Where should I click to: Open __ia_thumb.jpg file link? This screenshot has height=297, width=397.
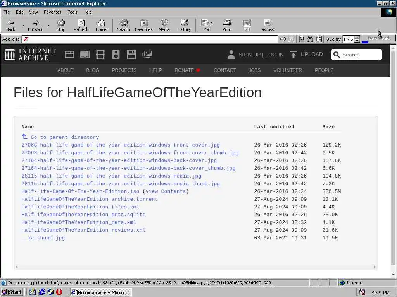coord(43,238)
